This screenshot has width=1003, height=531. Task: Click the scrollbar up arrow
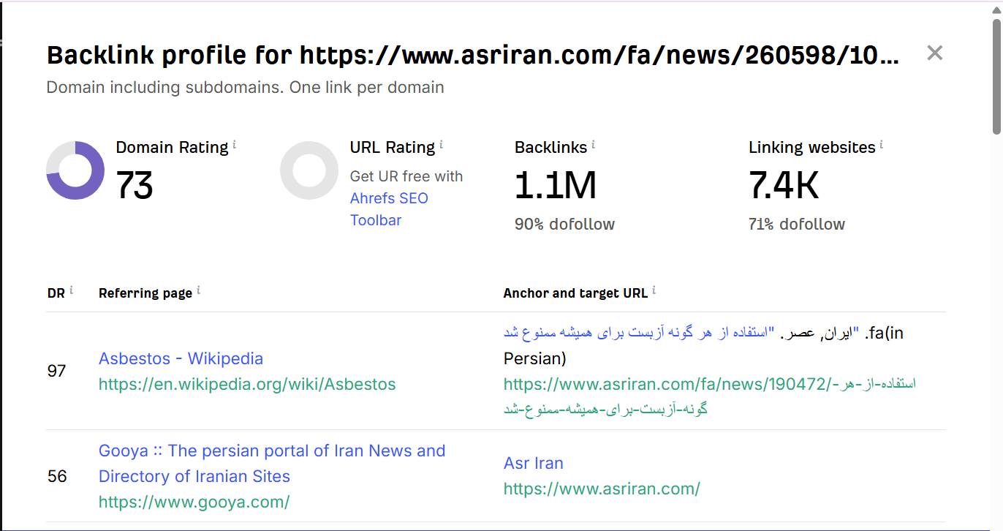coord(996,9)
